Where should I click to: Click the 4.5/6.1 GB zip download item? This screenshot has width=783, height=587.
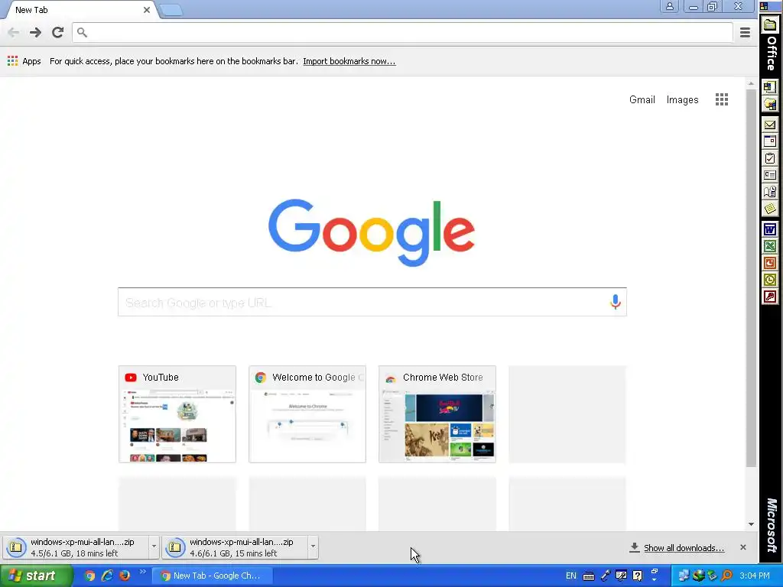point(76,547)
